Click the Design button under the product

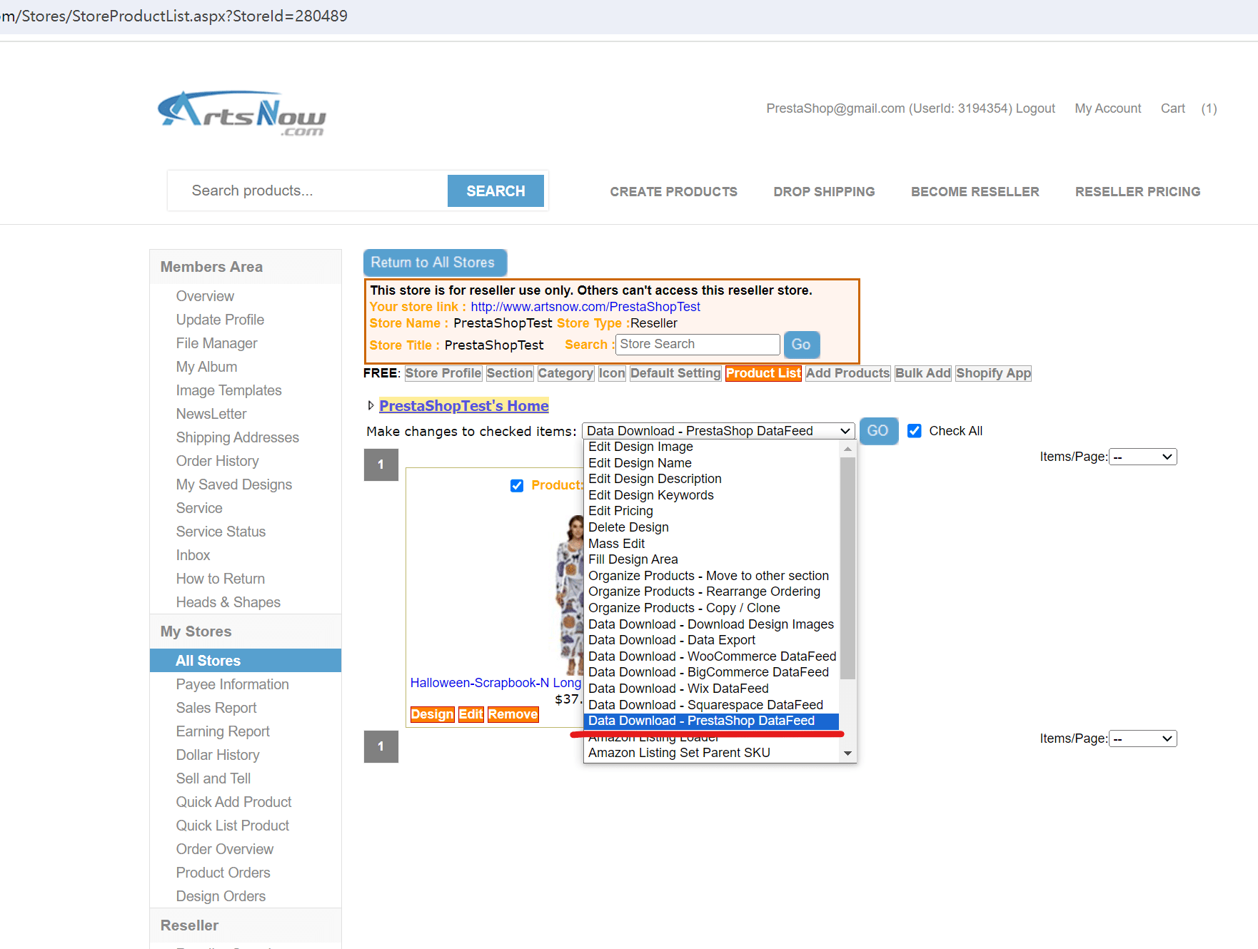pyautogui.click(x=432, y=714)
